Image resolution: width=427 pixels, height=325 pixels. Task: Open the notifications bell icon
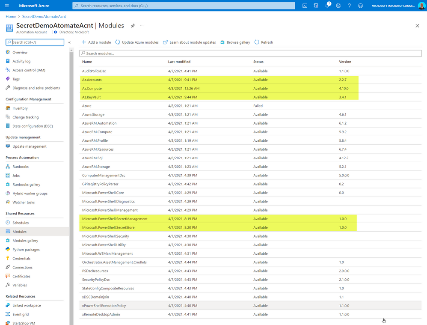(x=327, y=6)
